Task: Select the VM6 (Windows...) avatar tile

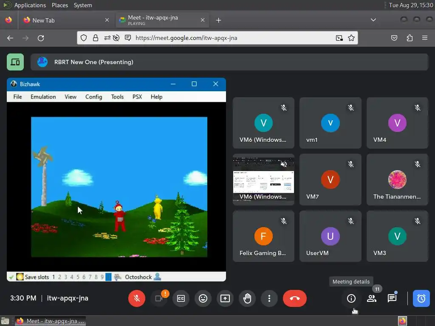Action: pyautogui.click(x=263, y=123)
